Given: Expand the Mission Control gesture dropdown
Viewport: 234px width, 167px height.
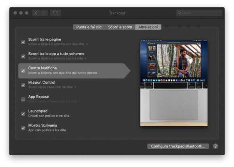Looking at the screenshot, I should coord(52,87).
